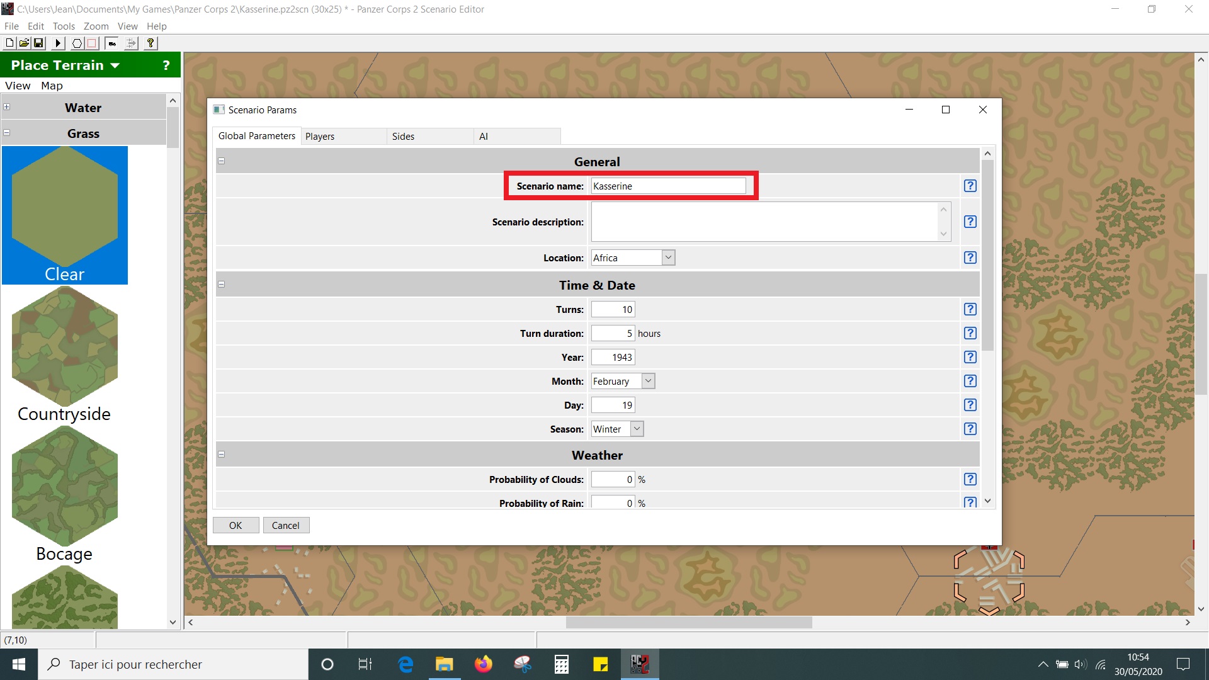Click the Open file toolbar icon
The height and width of the screenshot is (680, 1209).
pos(24,43)
